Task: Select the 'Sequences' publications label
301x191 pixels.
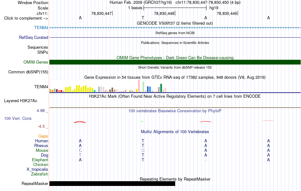Action: coord(38,47)
